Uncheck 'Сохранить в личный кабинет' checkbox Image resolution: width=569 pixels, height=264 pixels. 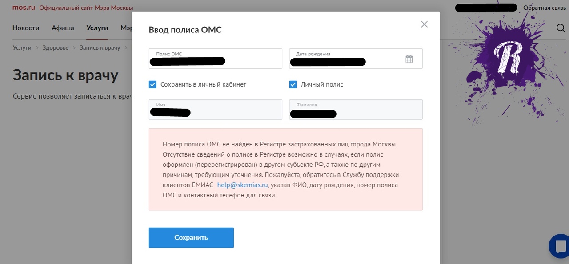click(x=152, y=84)
